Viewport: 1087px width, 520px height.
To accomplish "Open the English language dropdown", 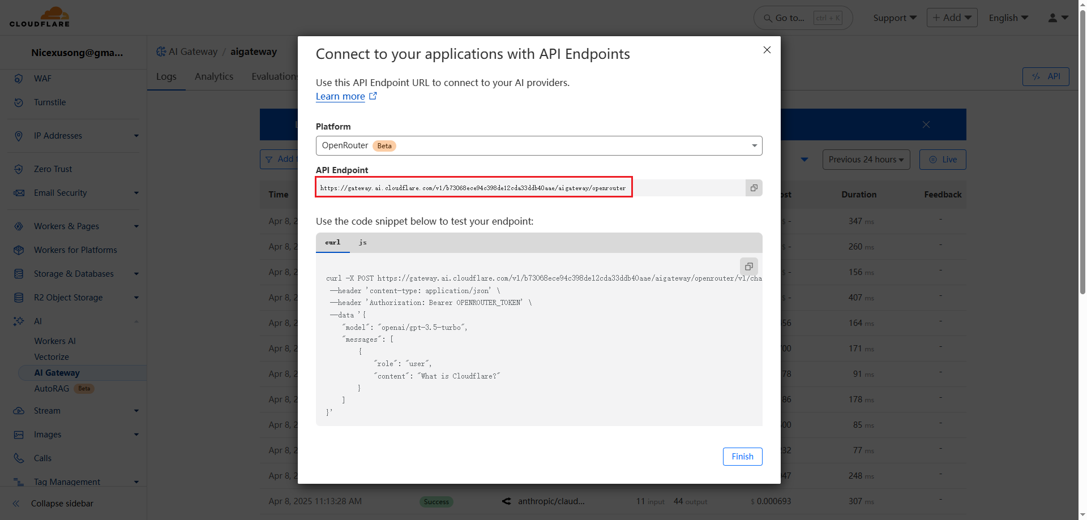I will tap(1008, 18).
